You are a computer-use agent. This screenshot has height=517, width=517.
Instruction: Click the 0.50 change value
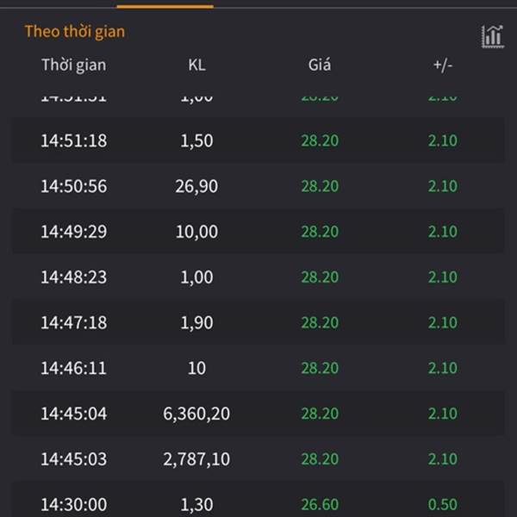click(x=443, y=504)
